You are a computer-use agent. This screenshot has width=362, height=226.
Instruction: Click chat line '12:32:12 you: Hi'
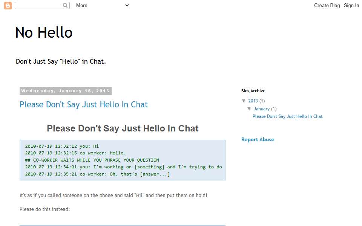click(62, 146)
